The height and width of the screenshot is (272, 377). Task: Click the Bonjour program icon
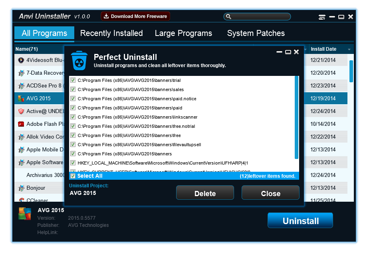point(21,188)
